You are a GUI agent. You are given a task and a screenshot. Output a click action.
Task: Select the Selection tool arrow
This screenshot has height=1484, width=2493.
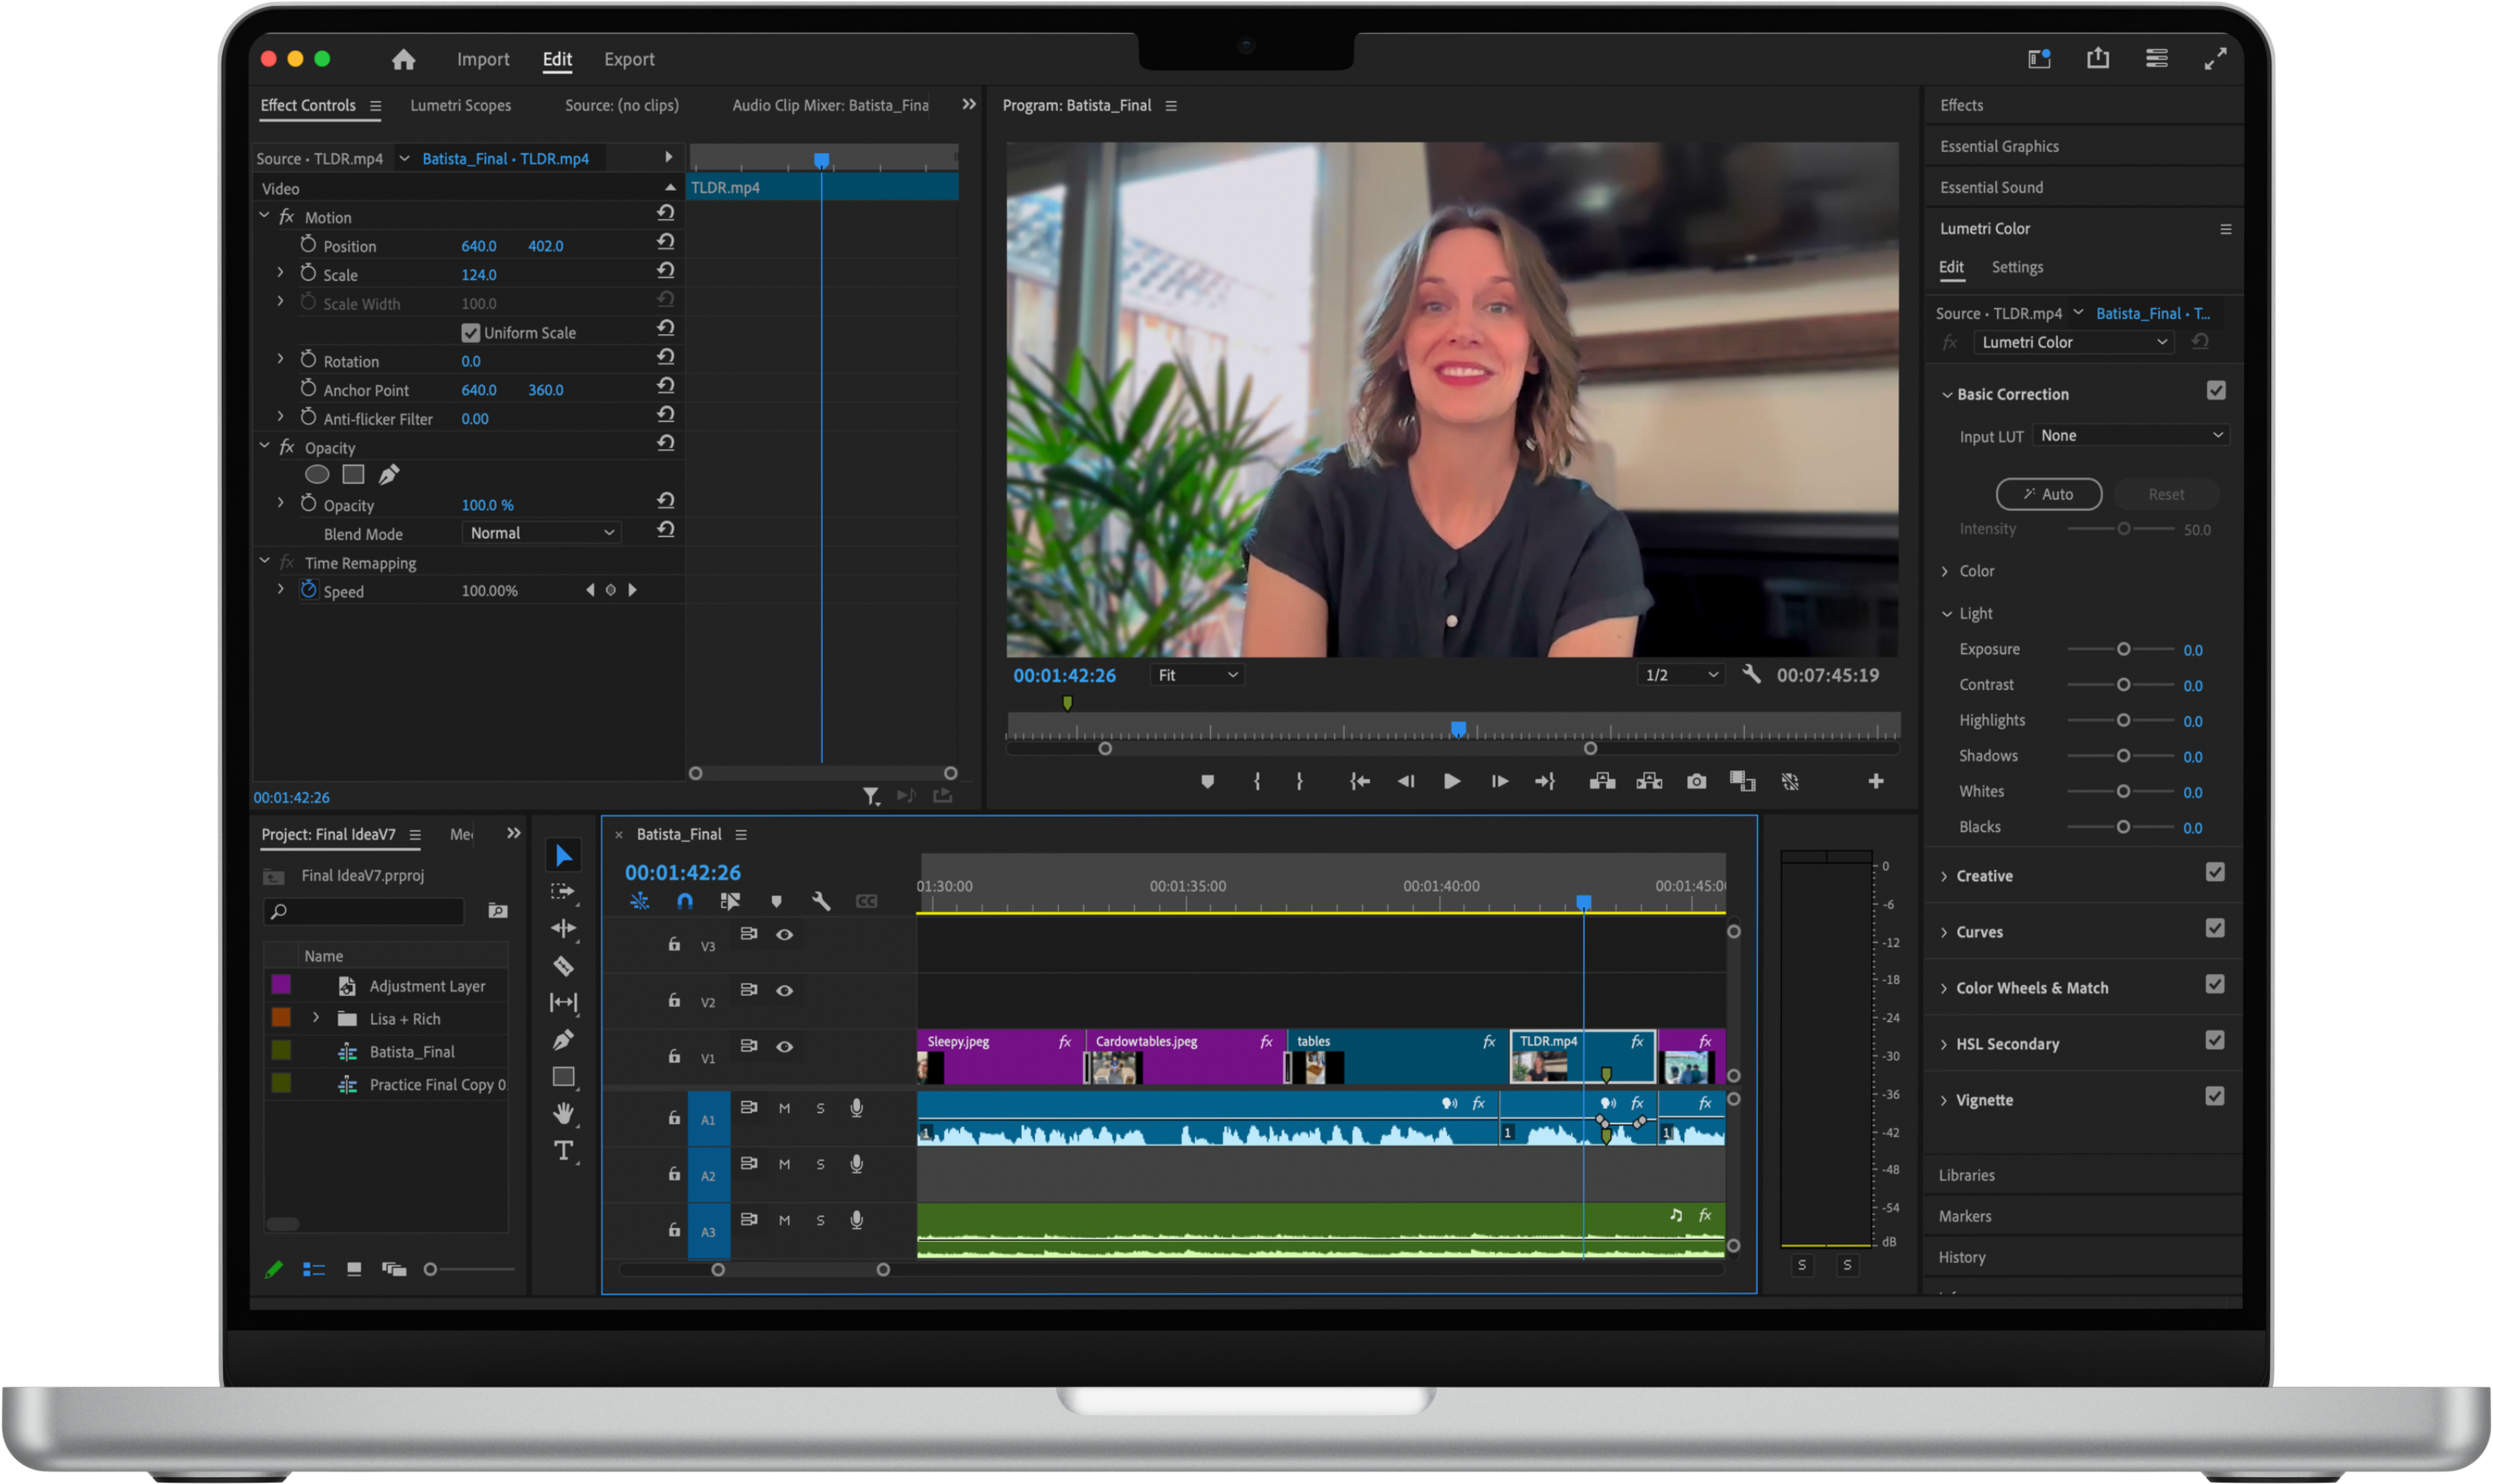click(x=564, y=855)
